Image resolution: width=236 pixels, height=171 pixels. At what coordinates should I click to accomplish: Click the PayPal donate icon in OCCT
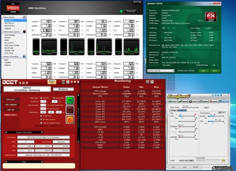(52, 82)
